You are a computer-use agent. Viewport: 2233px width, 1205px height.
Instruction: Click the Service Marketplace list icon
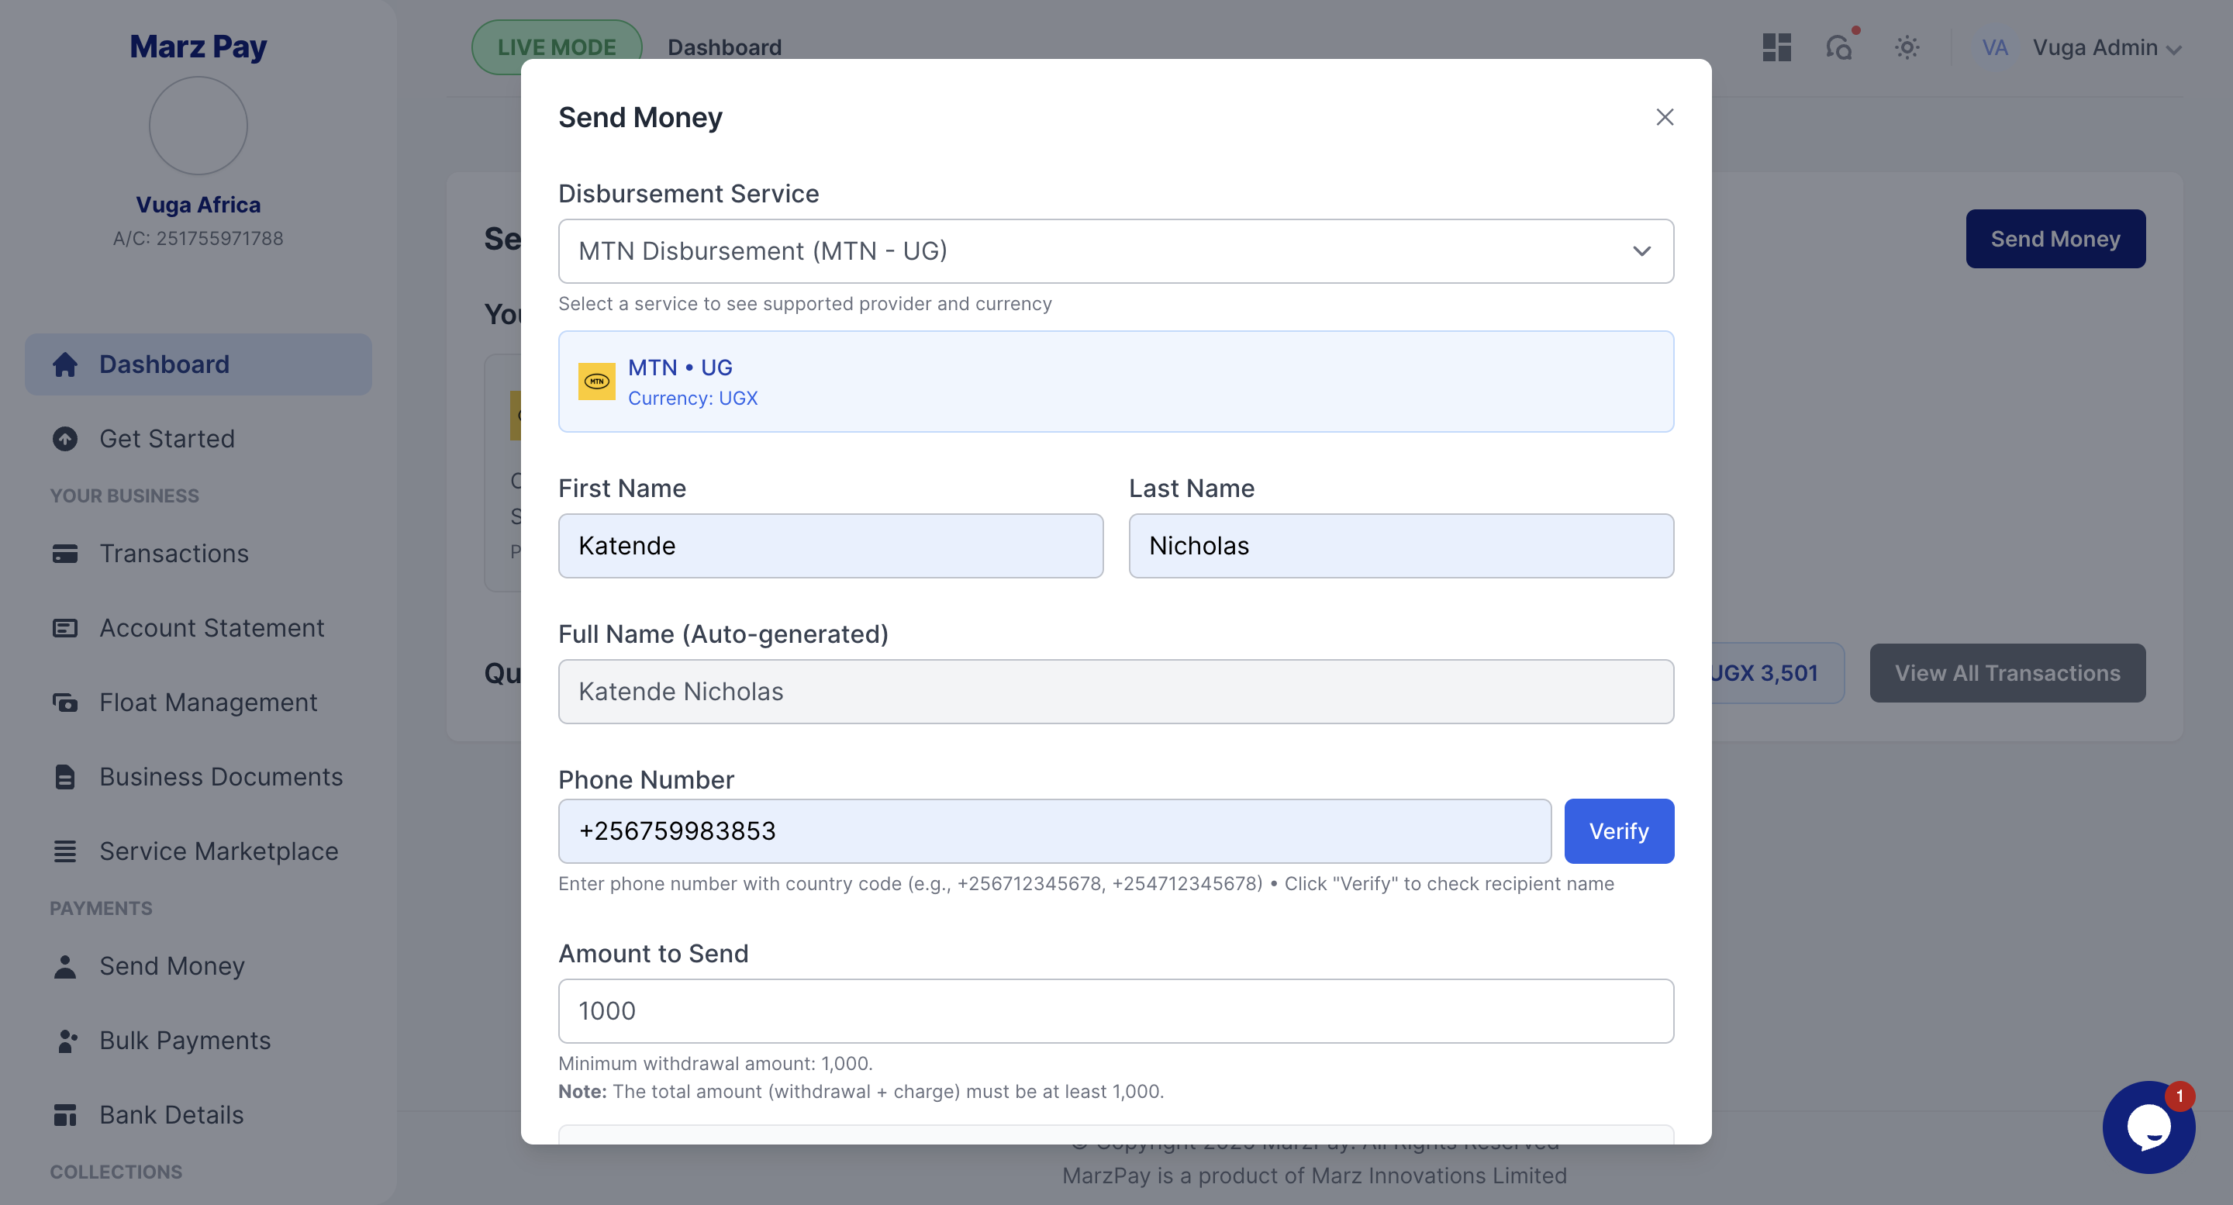tap(65, 851)
